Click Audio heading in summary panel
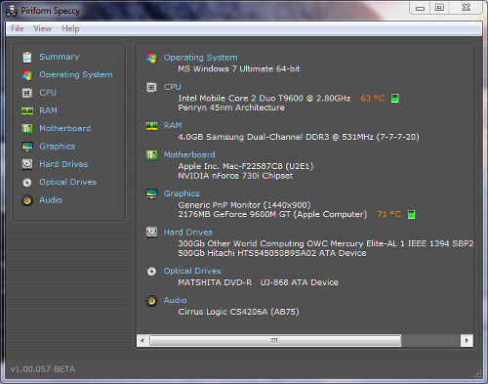Screen dimensions: 488x384 point(175,300)
